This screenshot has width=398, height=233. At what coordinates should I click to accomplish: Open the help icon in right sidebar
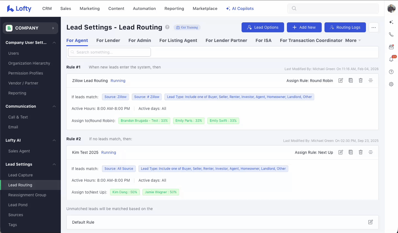coord(391,72)
